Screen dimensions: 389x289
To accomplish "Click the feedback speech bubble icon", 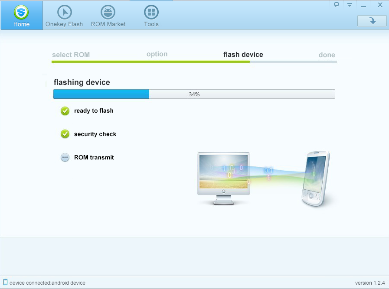I will click(336, 5).
